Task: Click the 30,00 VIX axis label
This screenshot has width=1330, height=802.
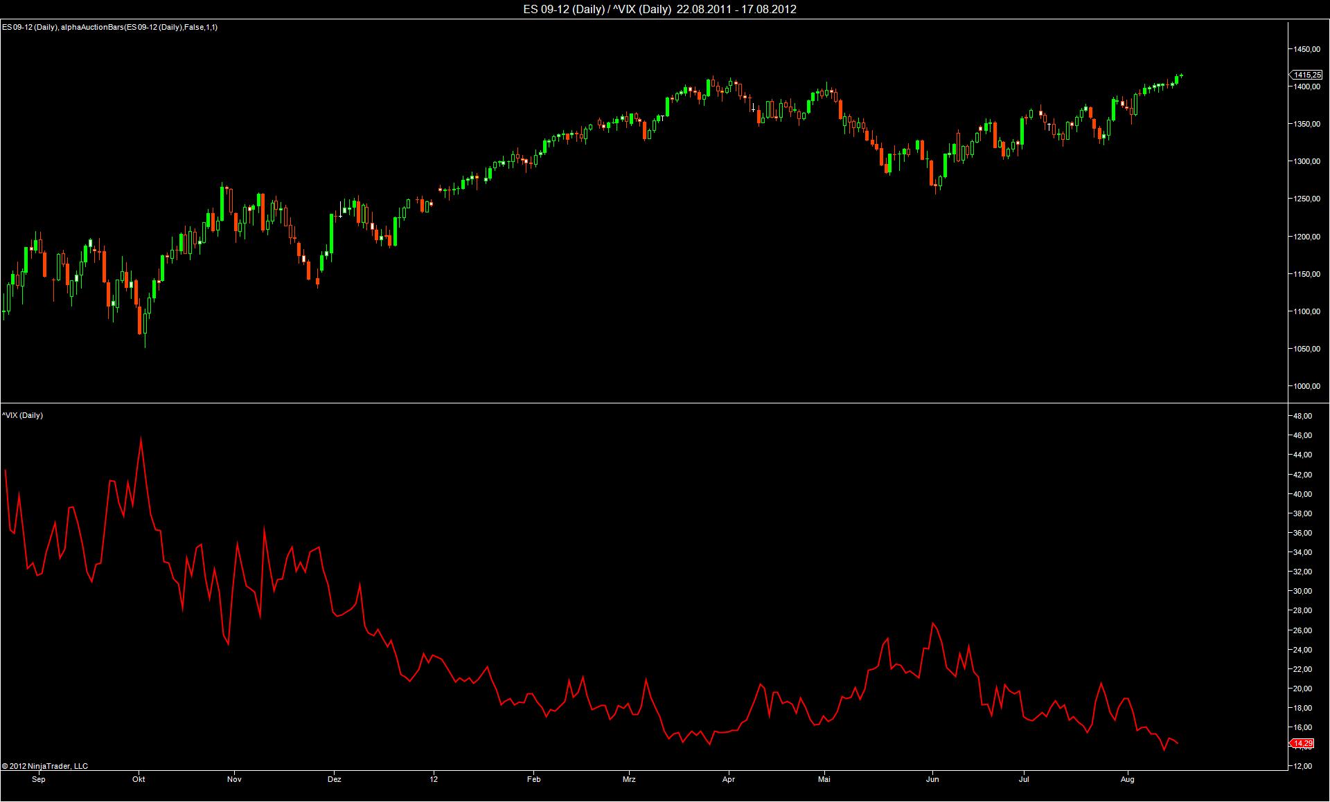Action: click(x=1302, y=591)
